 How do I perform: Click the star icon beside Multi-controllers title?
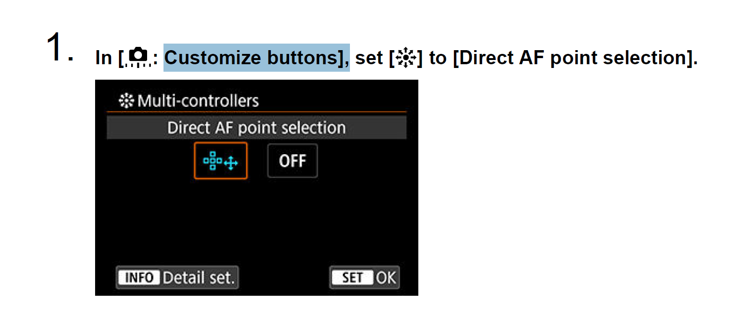(126, 101)
